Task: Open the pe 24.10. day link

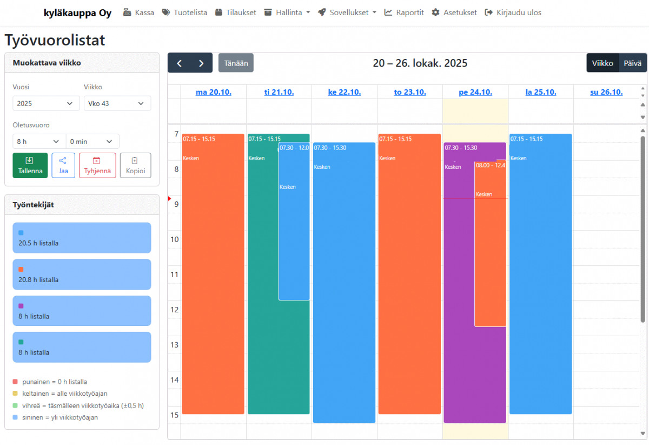Action: [x=475, y=92]
